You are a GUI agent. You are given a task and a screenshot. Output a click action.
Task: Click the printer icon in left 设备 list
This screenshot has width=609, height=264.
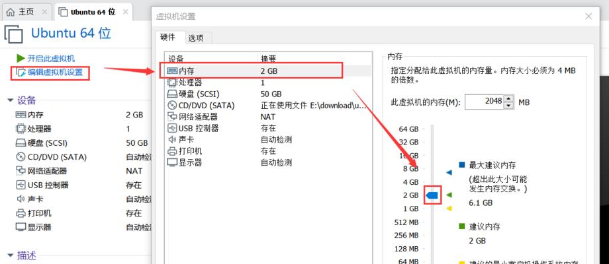[21, 213]
